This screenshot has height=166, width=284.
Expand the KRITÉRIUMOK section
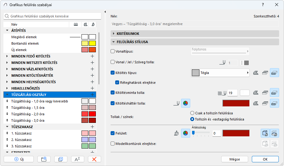pos(114,33)
